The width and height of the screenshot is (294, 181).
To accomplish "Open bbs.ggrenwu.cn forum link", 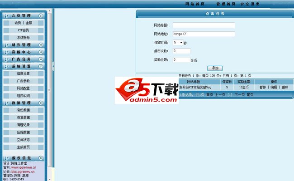I will [x=23, y=171].
